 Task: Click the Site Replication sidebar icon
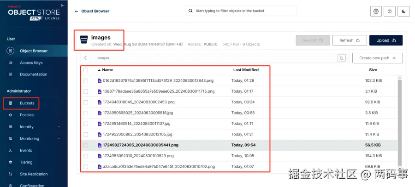pyautogui.click(x=10, y=174)
